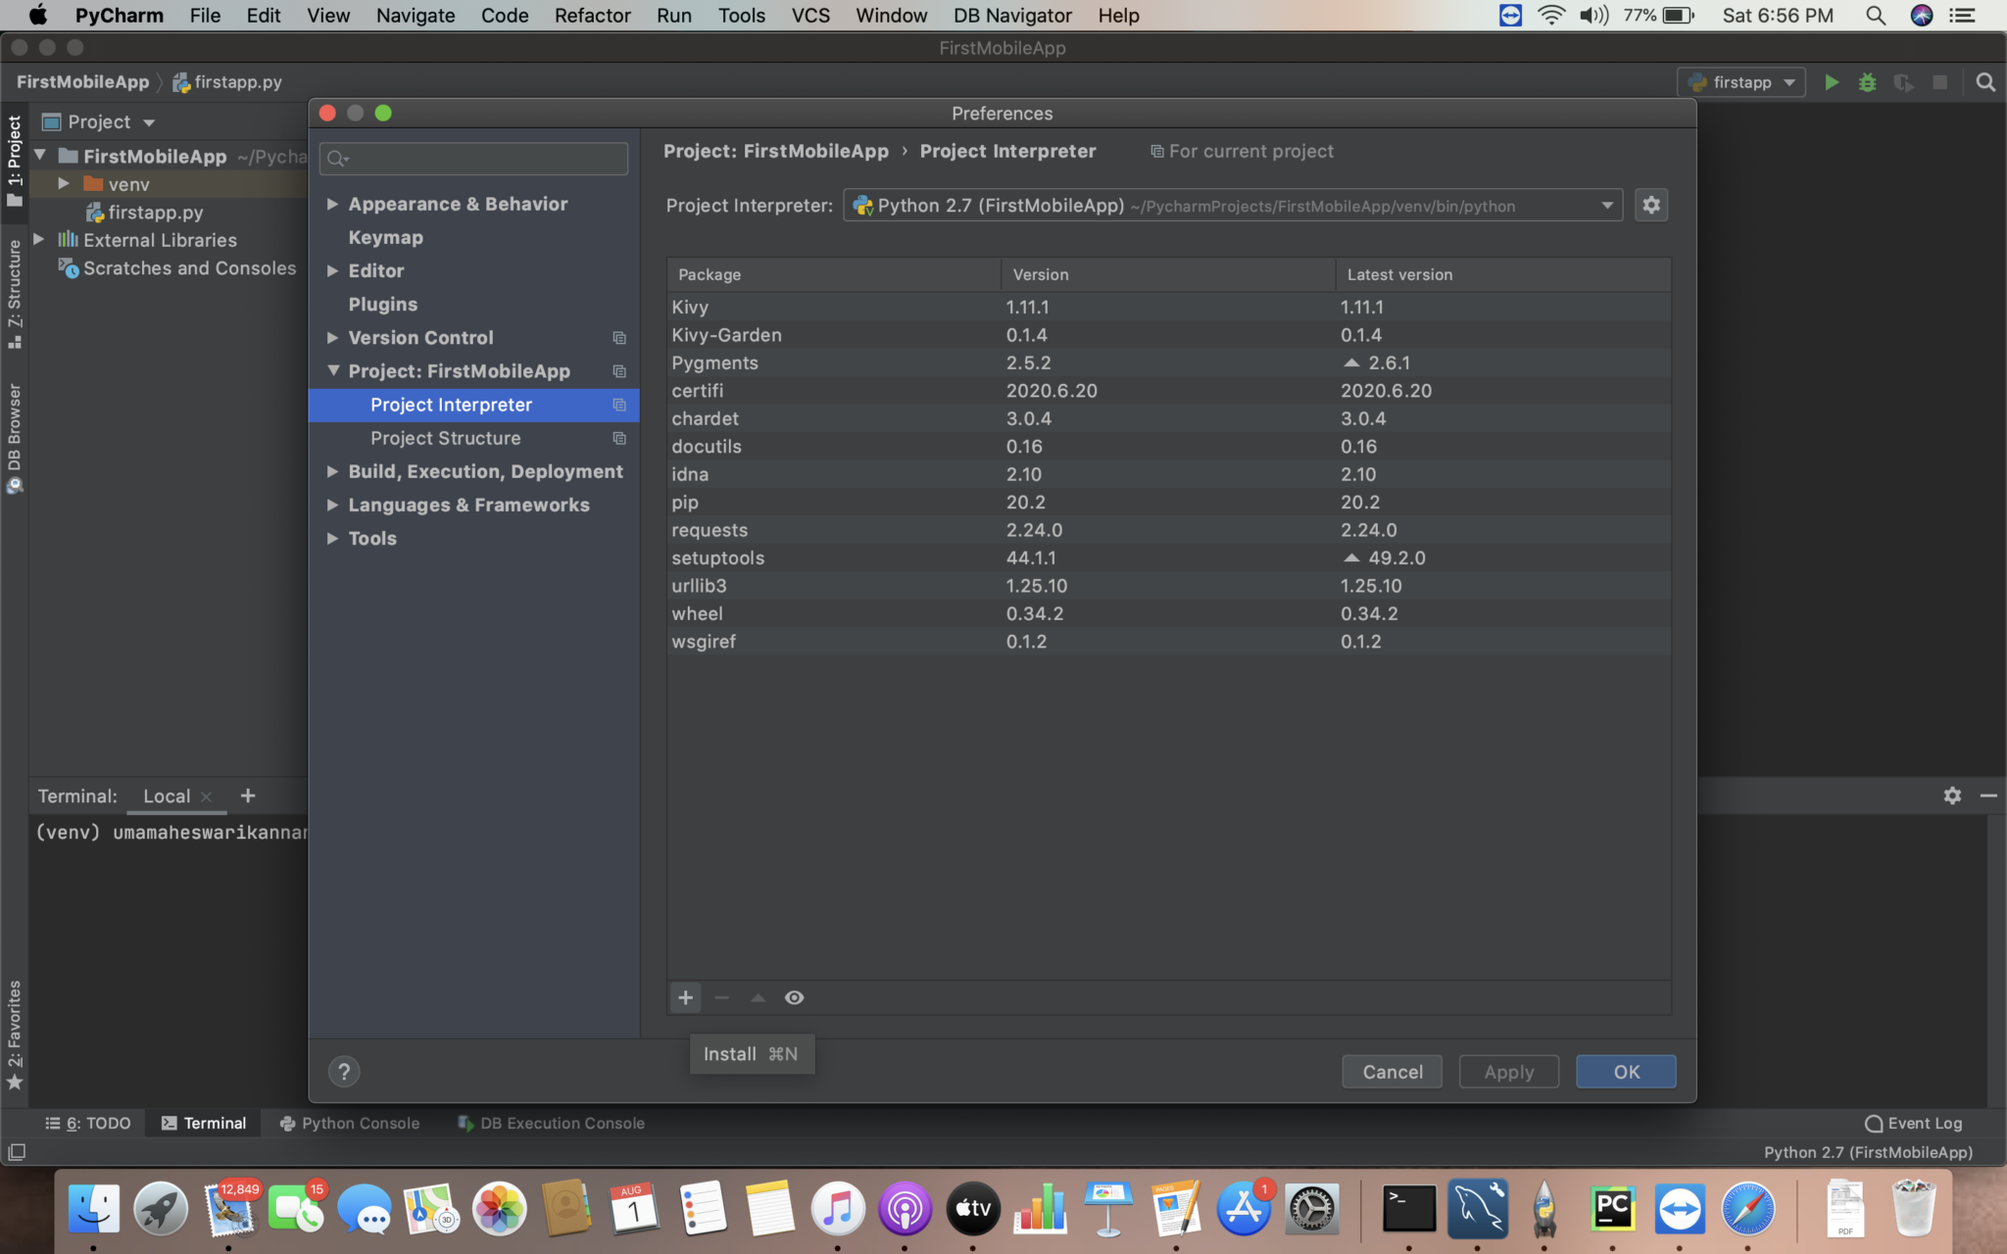The height and width of the screenshot is (1254, 2007).
Task: Switch to the Python Console tab
Action: click(x=350, y=1123)
